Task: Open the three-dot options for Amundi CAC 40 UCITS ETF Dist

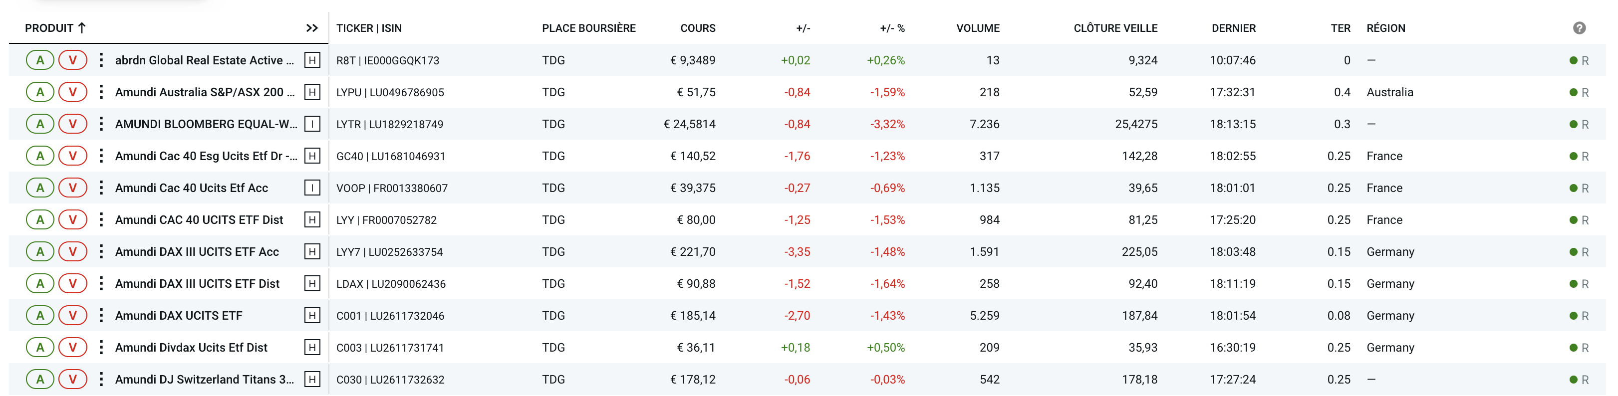Action: pos(102,219)
